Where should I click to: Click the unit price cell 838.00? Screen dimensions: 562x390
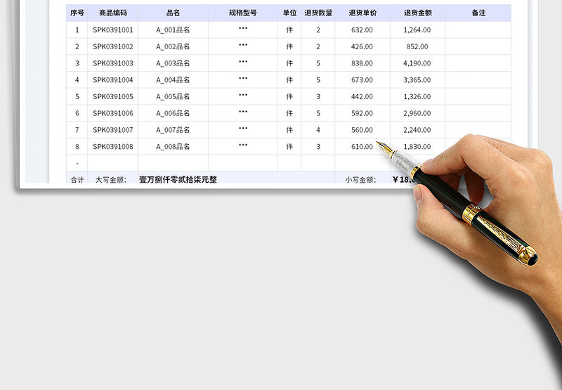coord(362,63)
